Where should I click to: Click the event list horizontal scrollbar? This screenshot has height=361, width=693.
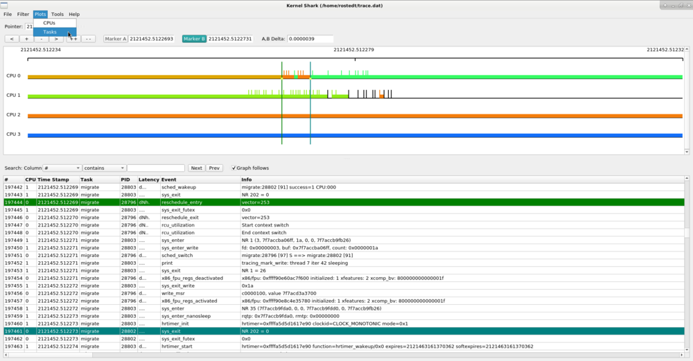click(344, 354)
